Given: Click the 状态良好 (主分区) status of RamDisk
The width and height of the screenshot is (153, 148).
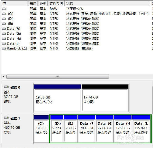Looking at the screenshot, I should coord(79,48).
